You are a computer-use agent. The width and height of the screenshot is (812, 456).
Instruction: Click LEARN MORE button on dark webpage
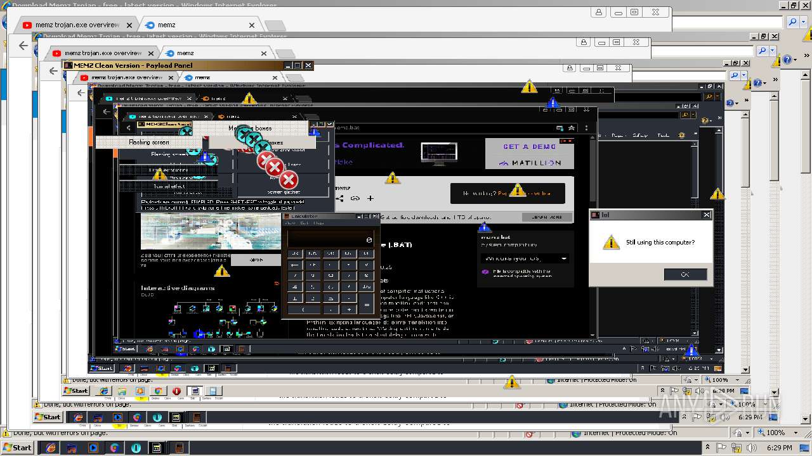[x=546, y=217]
